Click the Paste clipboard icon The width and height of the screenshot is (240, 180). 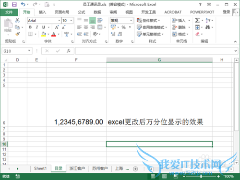coord(8,24)
